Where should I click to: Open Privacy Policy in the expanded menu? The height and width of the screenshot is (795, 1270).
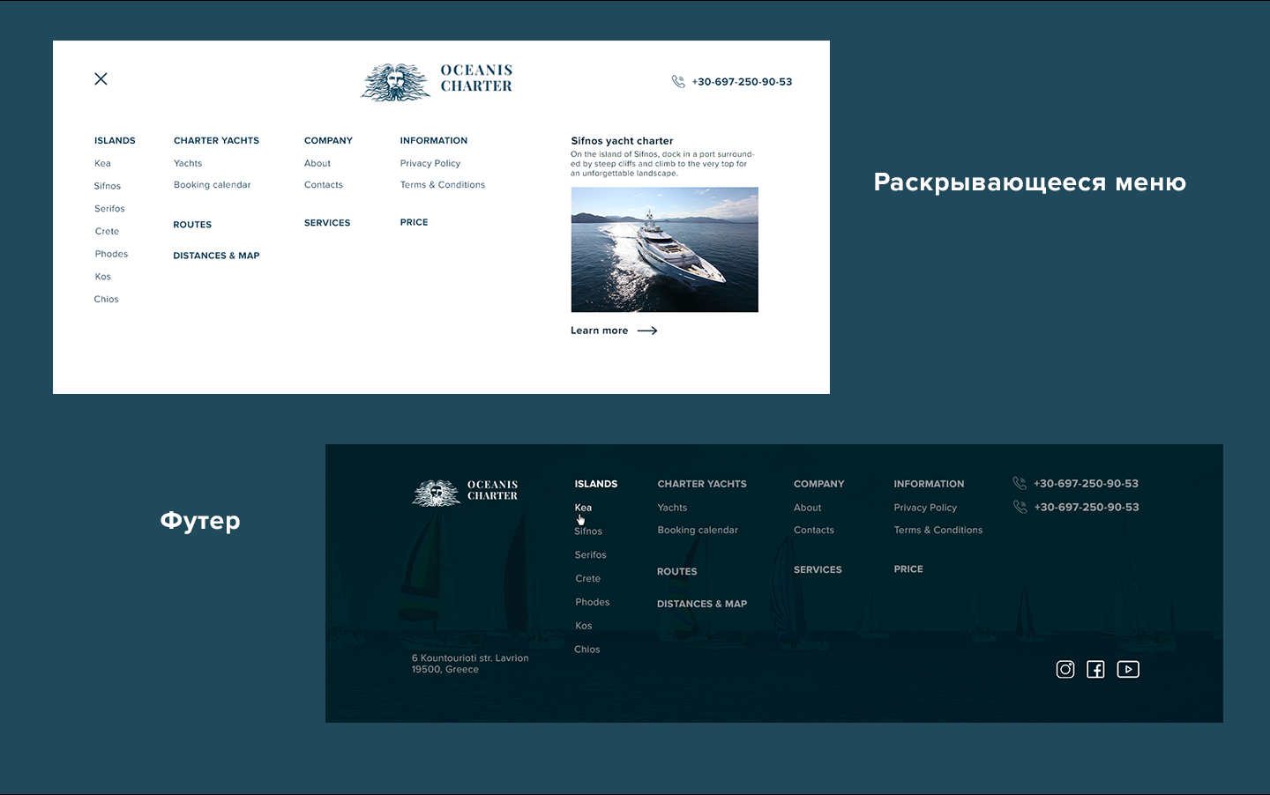tap(430, 163)
